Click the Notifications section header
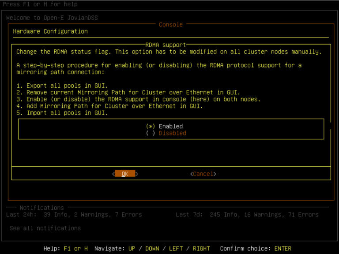The height and width of the screenshot is (254, 339). [41, 207]
